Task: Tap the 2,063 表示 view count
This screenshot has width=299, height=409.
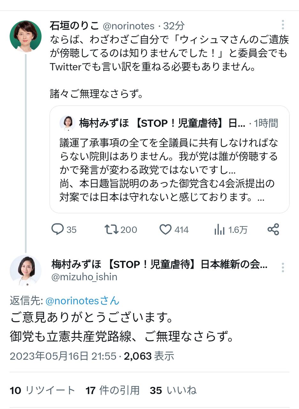Action: 149,356
